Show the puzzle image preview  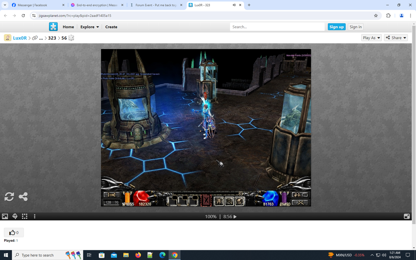click(x=5, y=216)
